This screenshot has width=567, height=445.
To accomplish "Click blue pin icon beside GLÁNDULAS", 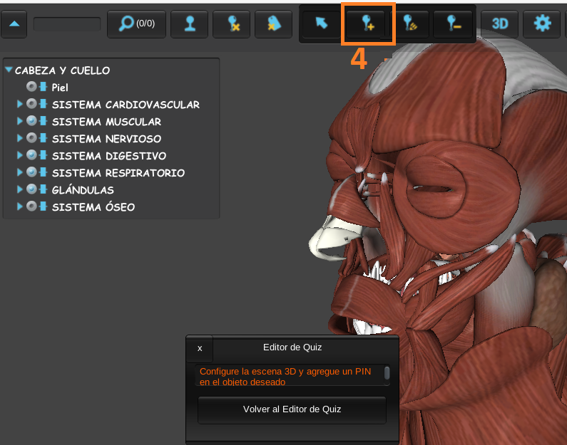I will click(43, 189).
